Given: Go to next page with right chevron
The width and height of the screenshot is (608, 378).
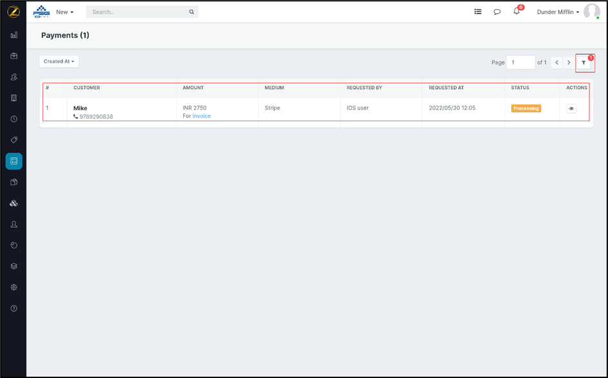Looking at the screenshot, I should [x=569, y=63].
